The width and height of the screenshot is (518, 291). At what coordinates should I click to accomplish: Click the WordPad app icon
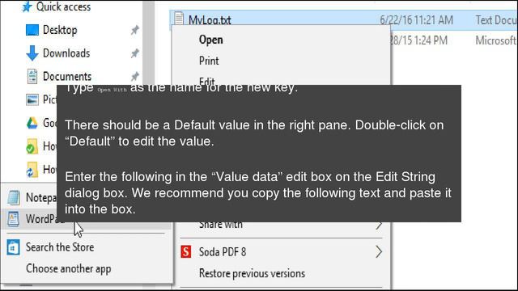13,219
